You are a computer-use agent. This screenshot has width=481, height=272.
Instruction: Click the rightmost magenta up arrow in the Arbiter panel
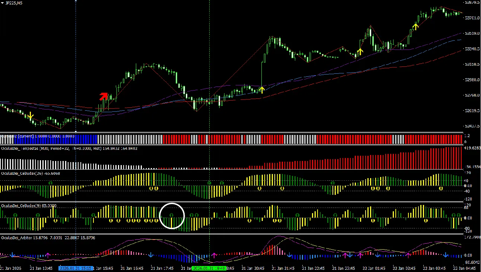tap(408, 255)
